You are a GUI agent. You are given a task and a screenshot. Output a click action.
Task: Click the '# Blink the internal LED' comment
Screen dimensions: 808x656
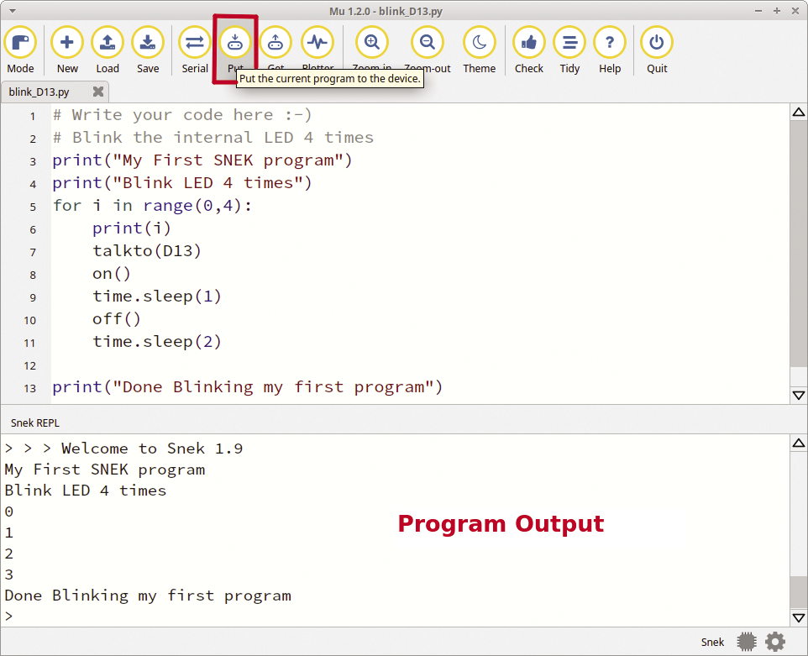tap(212, 138)
